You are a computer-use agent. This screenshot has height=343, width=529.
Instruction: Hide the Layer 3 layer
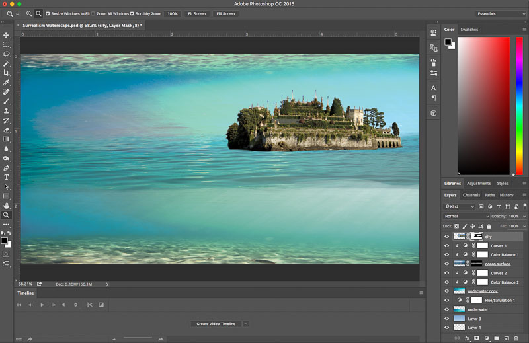coord(447,319)
